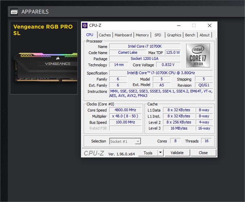Click the Close button at bottom
This screenshot has width=245, height=202.
click(x=203, y=153)
